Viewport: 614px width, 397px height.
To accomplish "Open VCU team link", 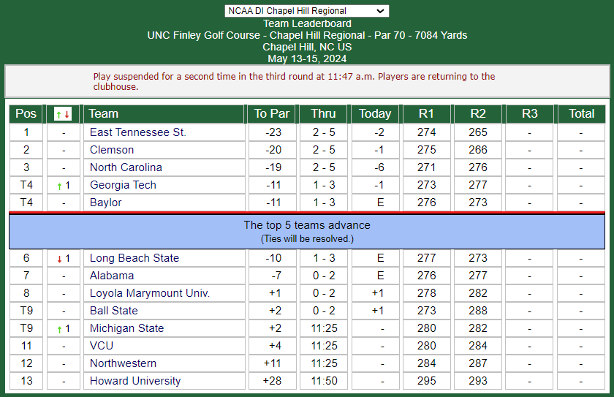I will 102,346.
